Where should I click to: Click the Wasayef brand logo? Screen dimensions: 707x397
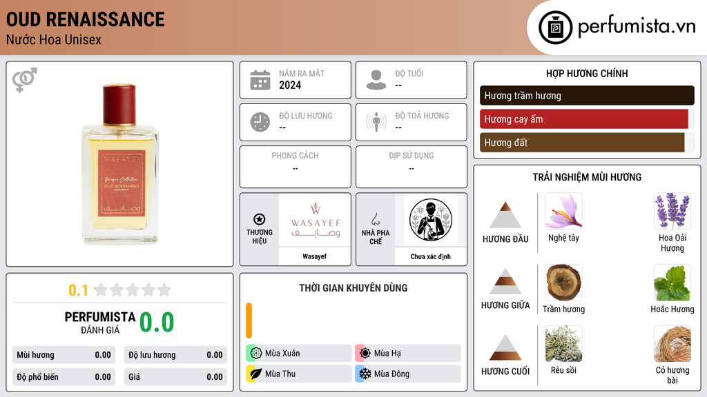(315, 220)
